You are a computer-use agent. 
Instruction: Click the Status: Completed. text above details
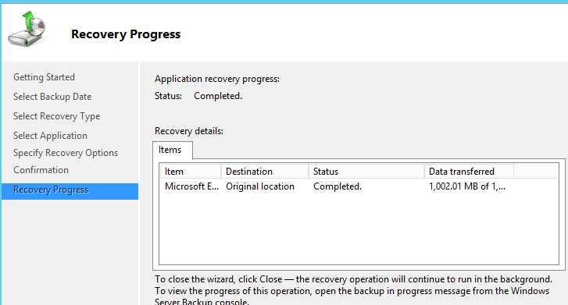click(198, 96)
